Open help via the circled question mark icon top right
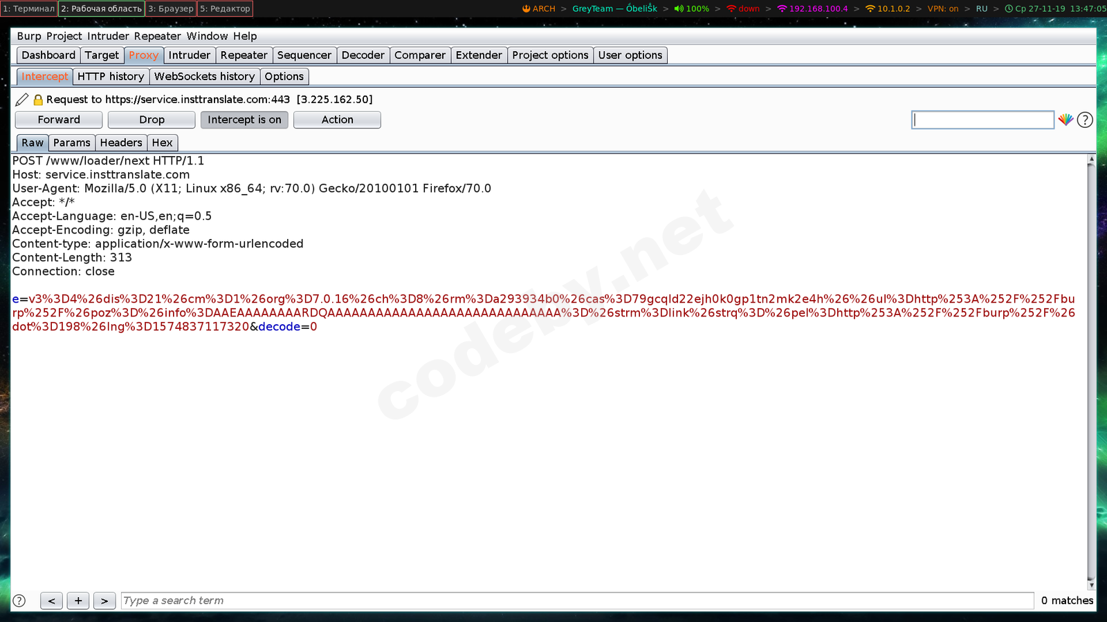1107x622 pixels. pyautogui.click(x=1085, y=120)
